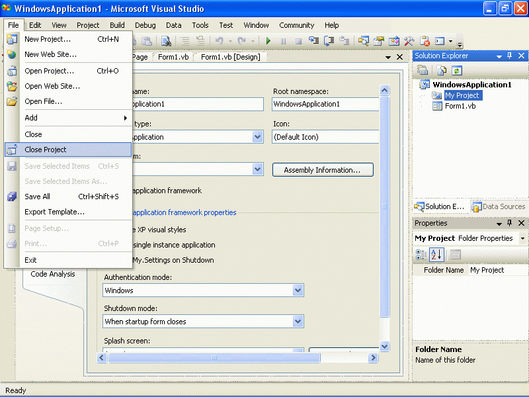
Task: Select Code Analysis side tab
Action: click(x=53, y=274)
